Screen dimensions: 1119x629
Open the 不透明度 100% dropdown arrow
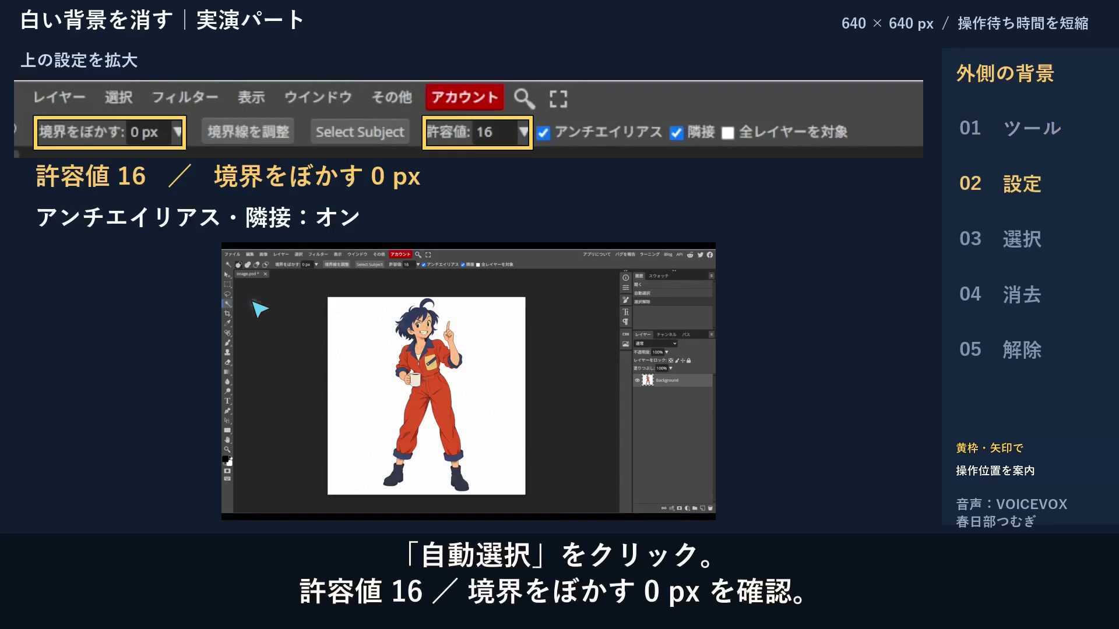pos(667,352)
